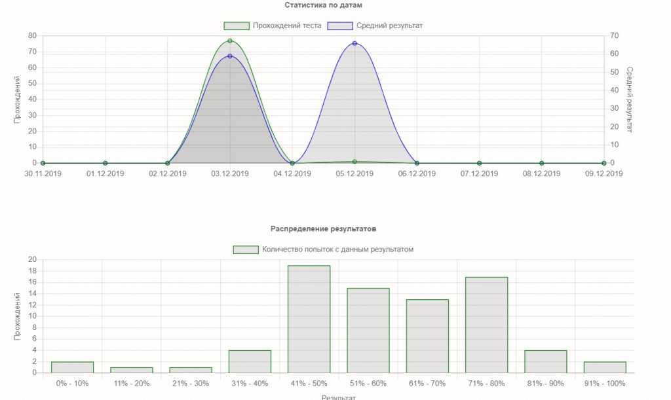The width and height of the screenshot is (671, 400).
Task: Select the 61% - 70% histogram bar
Action: pyautogui.click(x=427, y=336)
